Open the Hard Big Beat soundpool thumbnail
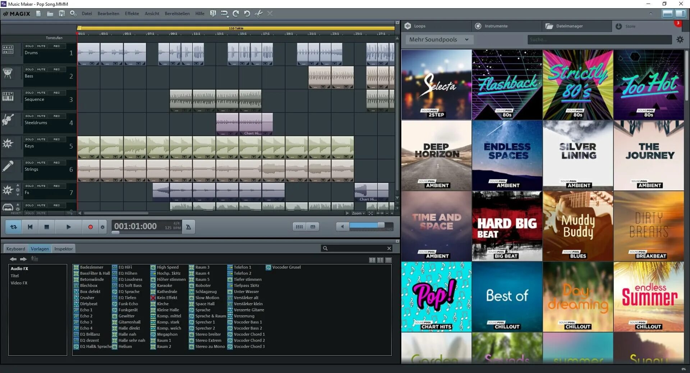Image resolution: width=690 pixels, height=373 pixels. click(x=507, y=226)
